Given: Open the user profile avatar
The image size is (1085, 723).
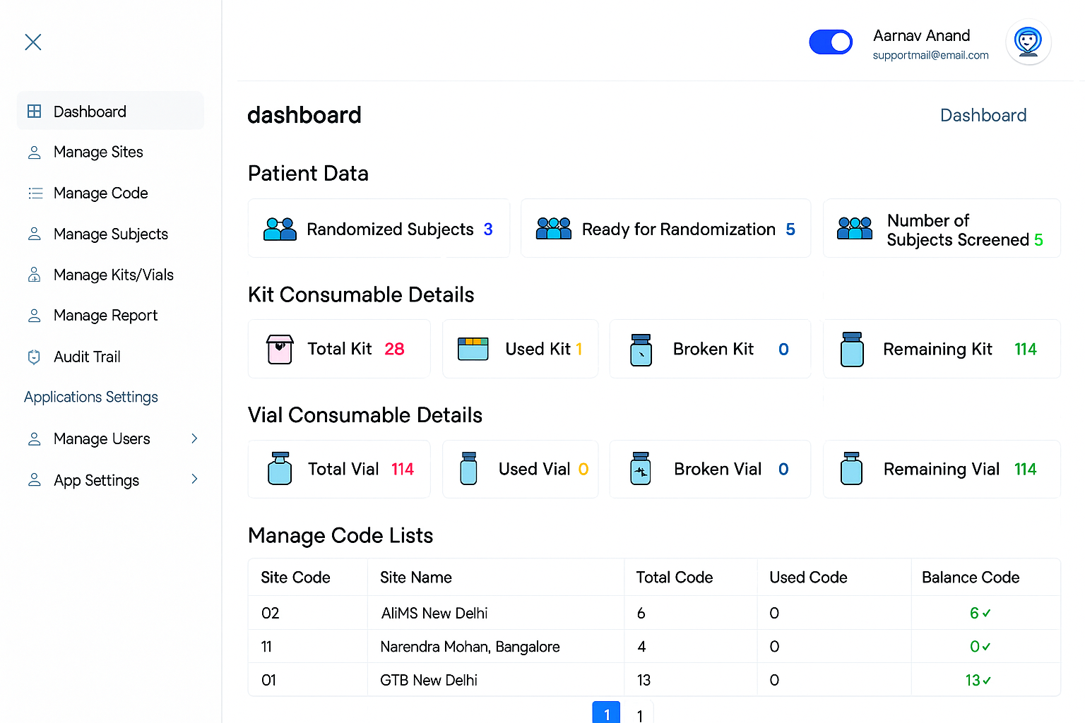Looking at the screenshot, I should [x=1028, y=42].
